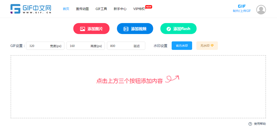Click the bold GIF text at top right
The height and width of the screenshot is (131, 277).
pyautogui.click(x=242, y=6)
